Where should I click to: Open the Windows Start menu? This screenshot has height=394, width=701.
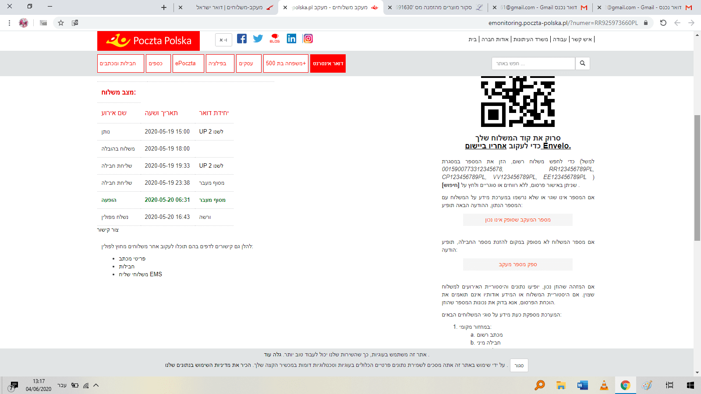690,385
